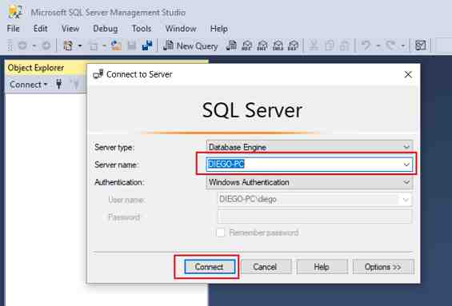
Task: Open the View menu
Action: (70, 29)
